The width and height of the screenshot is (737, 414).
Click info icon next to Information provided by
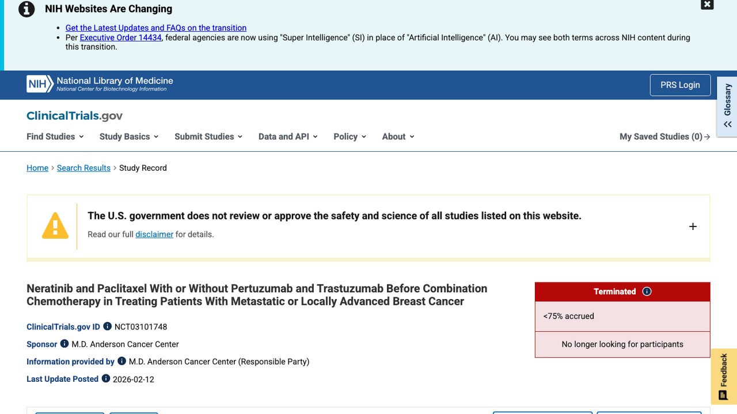coord(121,361)
